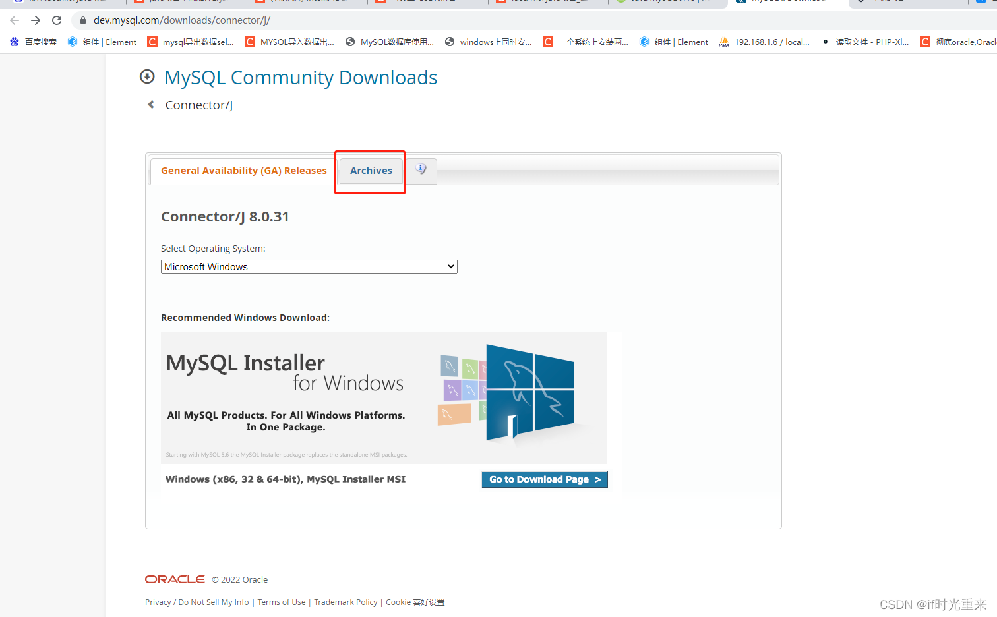The width and height of the screenshot is (997, 617).
Task: Open the Trademark Policy link
Action: click(346, 602)
